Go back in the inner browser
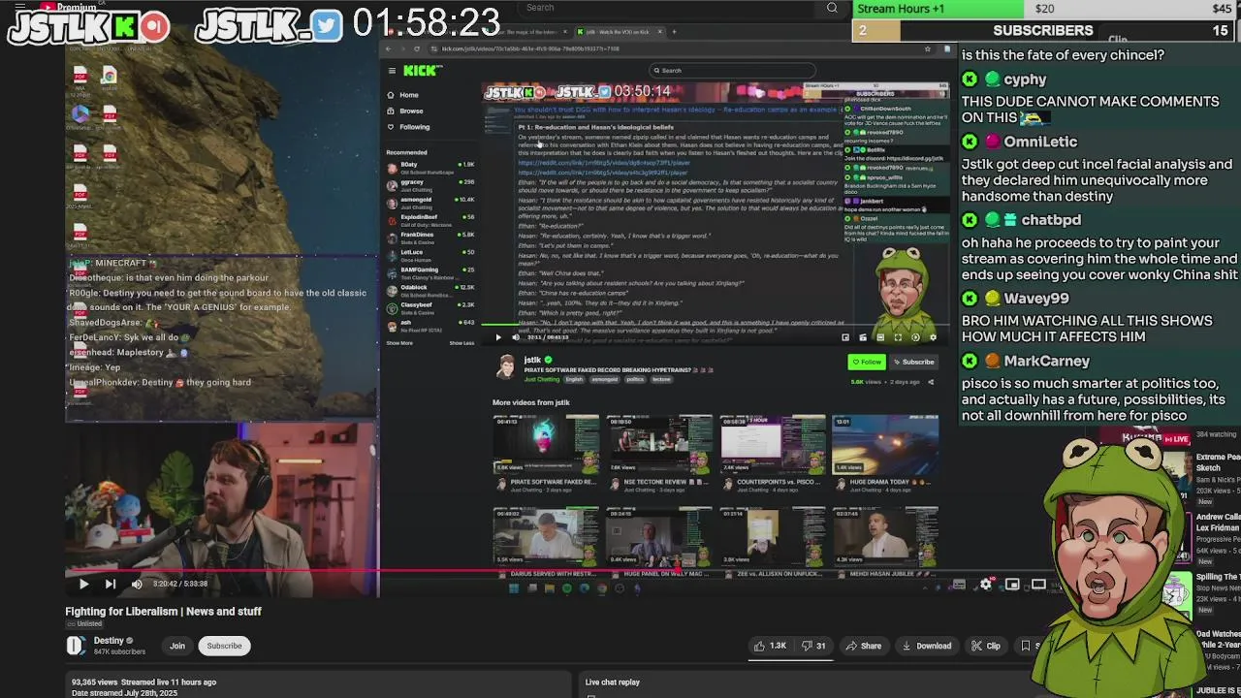This screenshot has width=1241, height=698. pos(389,48)
